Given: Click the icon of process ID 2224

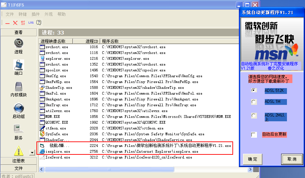Looking at the screenshot, I should pyautogui.click(x=42, y=146).
